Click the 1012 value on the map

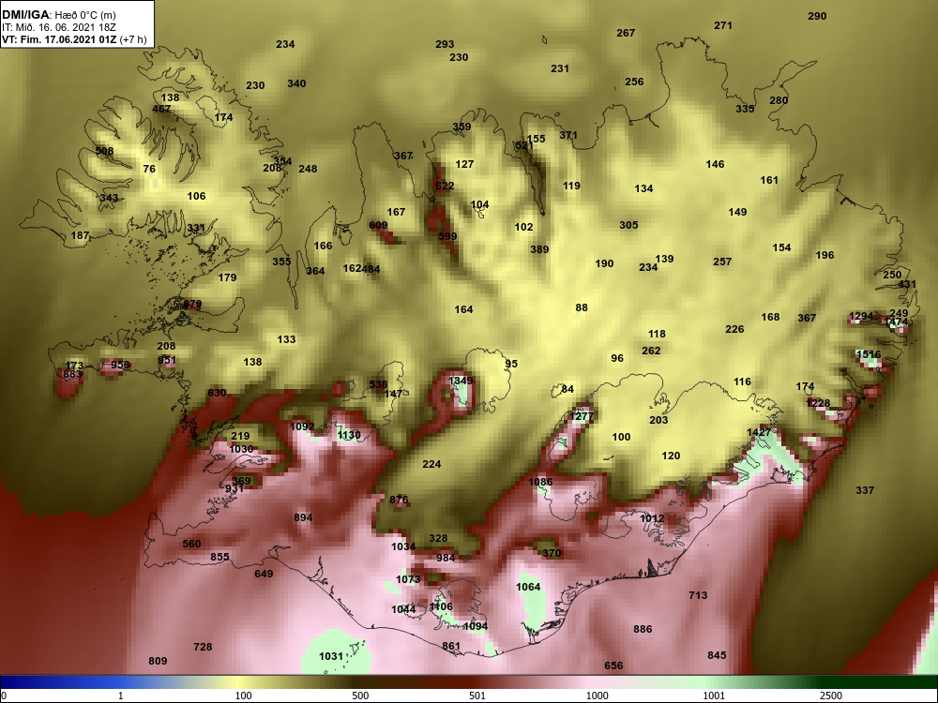point(652,518)
